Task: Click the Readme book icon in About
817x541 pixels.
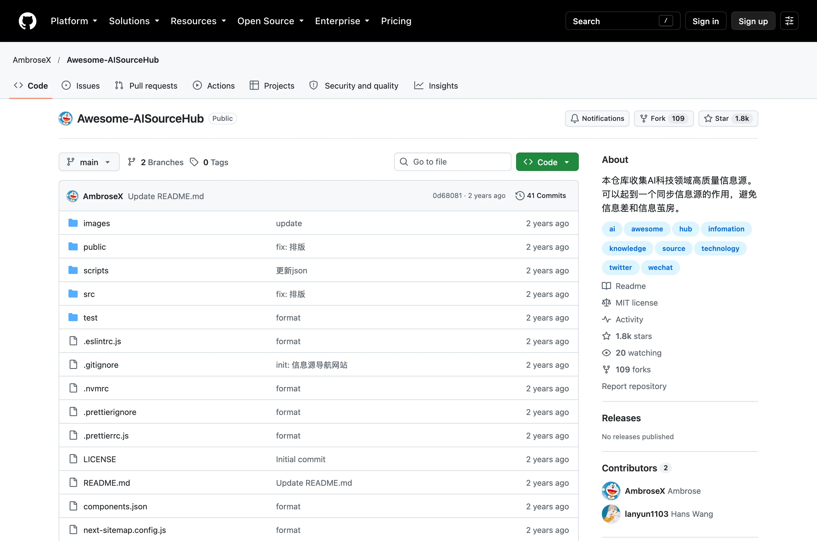Action: (x=606, y=286)
